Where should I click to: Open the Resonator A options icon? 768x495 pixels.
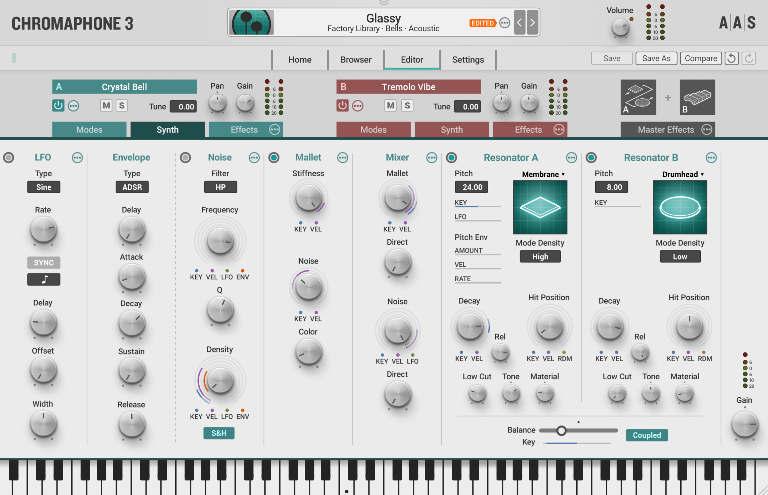click(x=571, y=158)
